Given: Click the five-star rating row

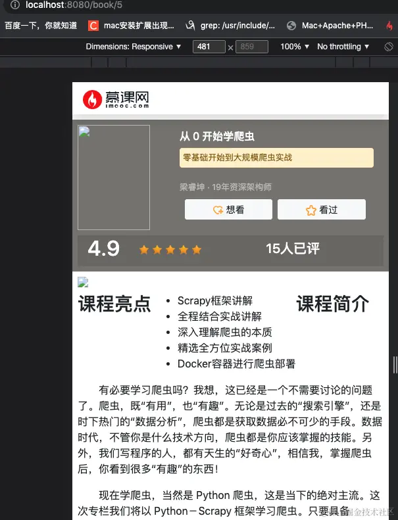Looking at the screenshot, I should tap(170, 250).
